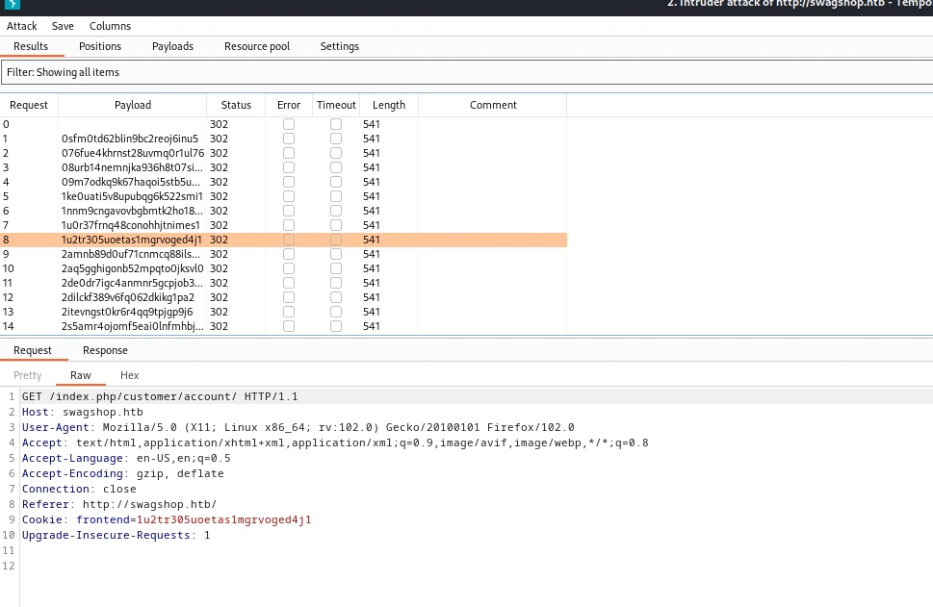Open the Resource pool tab

point(257,46)
